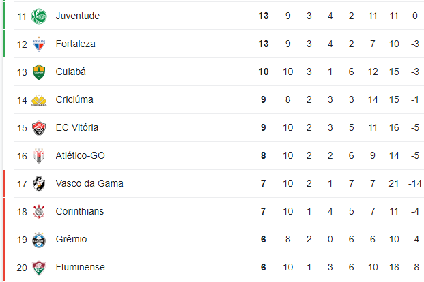Click the Criciúma yellow crest icon
This screenshot has width=424, height=282.
(39, 100)
